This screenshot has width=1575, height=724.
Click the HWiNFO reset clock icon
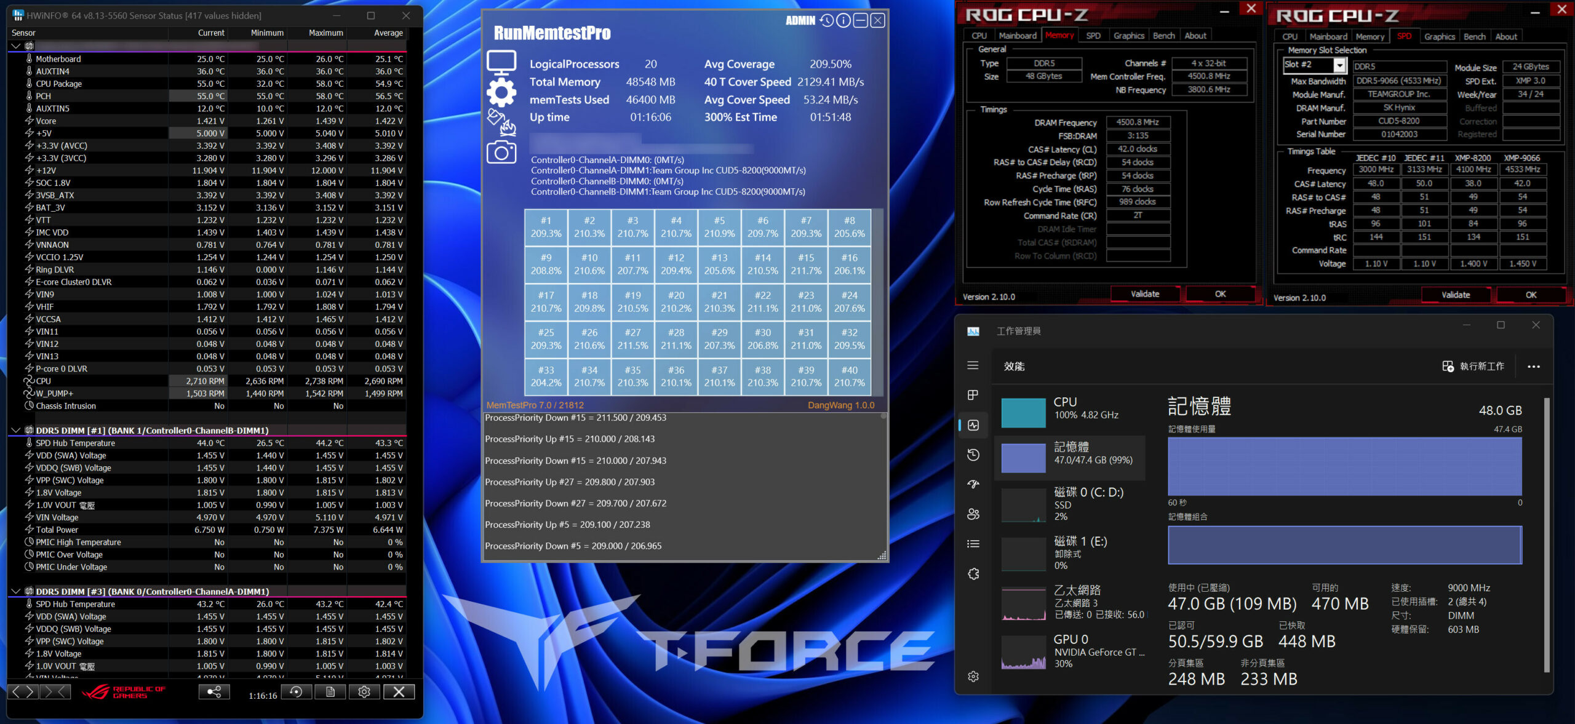click(x=296, y=692)
